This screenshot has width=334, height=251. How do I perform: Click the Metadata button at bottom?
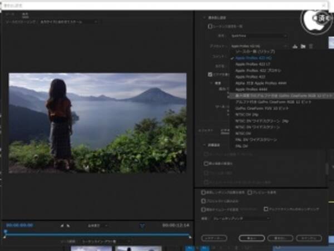pos(214,237)
